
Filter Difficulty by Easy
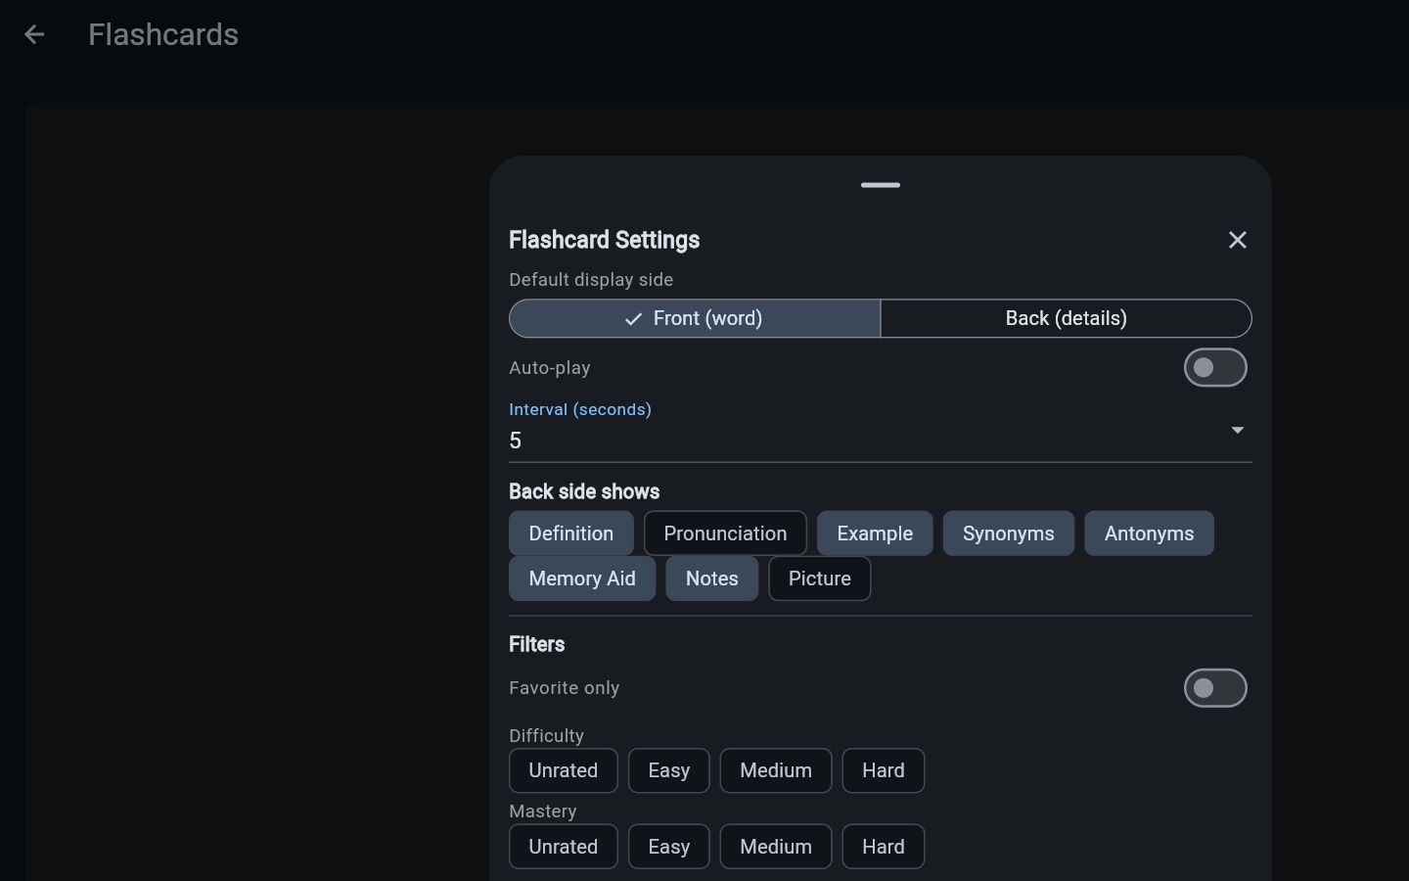[x=669, y=770]
